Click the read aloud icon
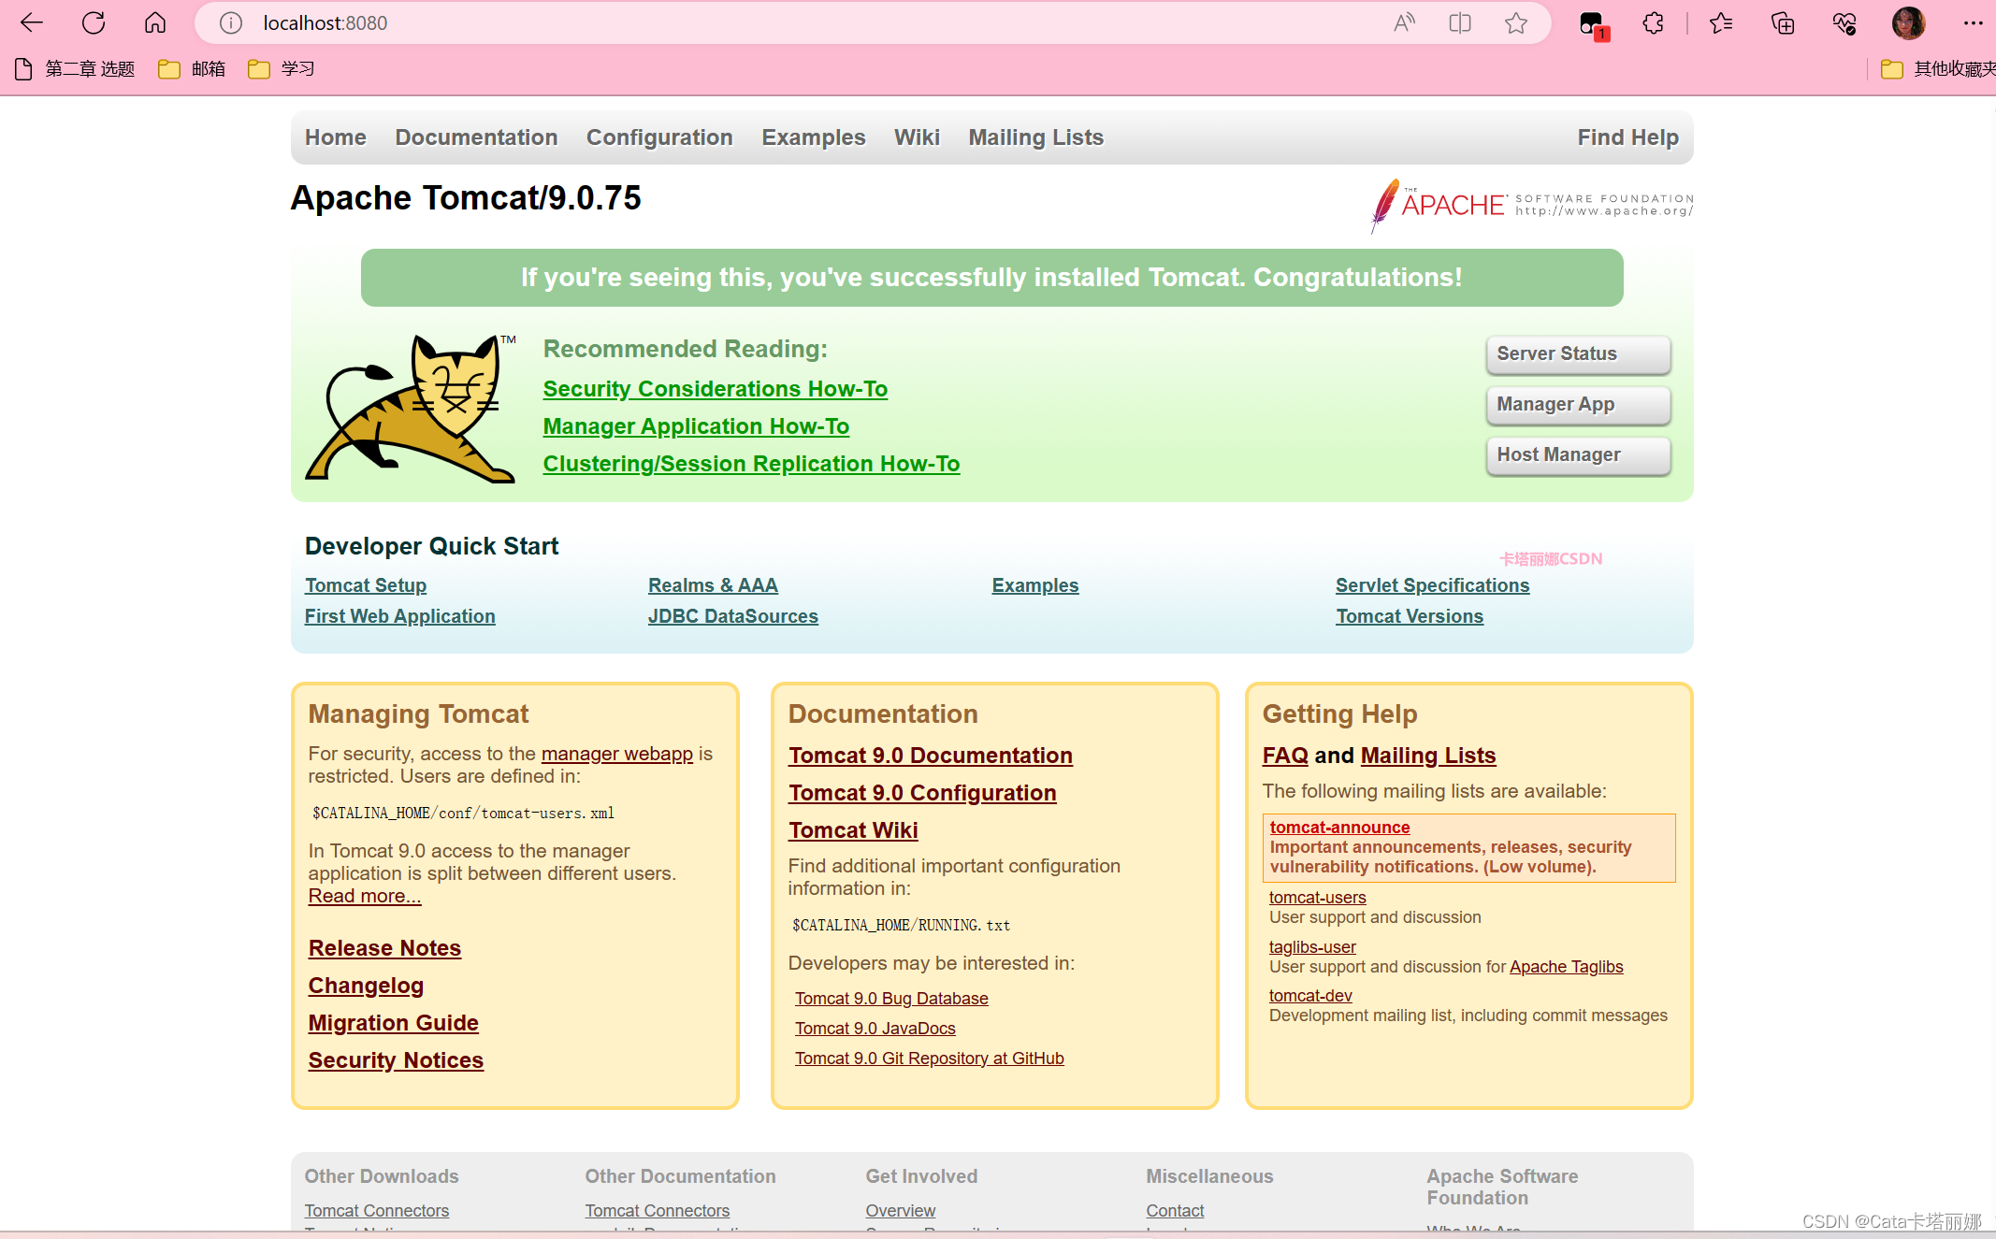Image resolution: width=1996 pixels, height=1239 pixels. 1404,23
